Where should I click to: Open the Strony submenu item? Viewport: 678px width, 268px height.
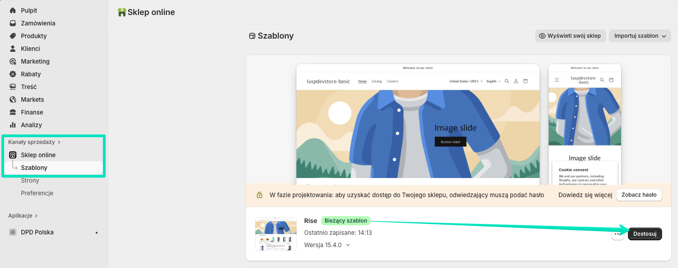(x=30, y=180)
